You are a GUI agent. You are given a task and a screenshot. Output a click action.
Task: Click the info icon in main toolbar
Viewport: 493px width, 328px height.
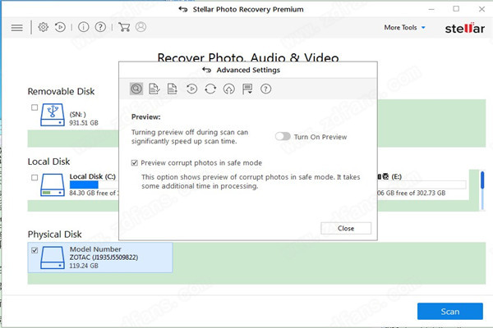(83, 27)
